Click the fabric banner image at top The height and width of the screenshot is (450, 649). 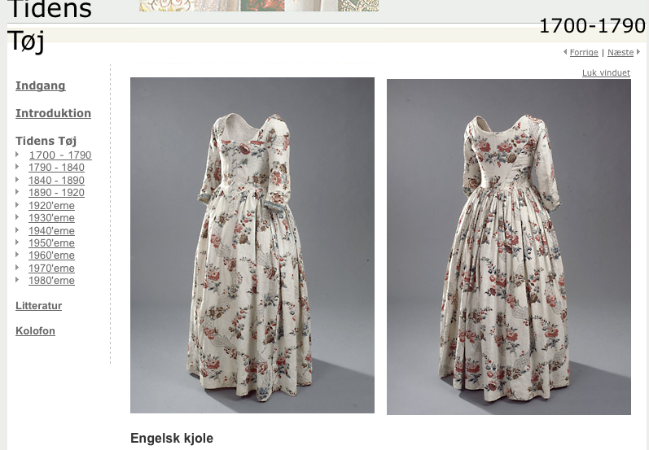pyautogui.click(x=259, y=6)
